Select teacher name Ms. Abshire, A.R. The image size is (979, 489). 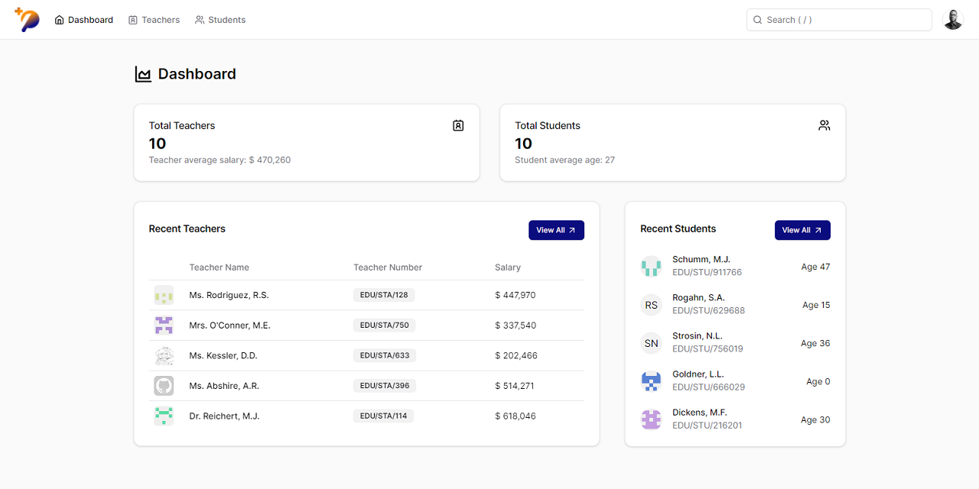coord(224,386)
